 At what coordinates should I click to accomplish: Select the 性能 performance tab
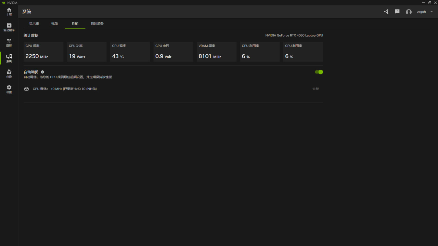click(x=75, y=24)
